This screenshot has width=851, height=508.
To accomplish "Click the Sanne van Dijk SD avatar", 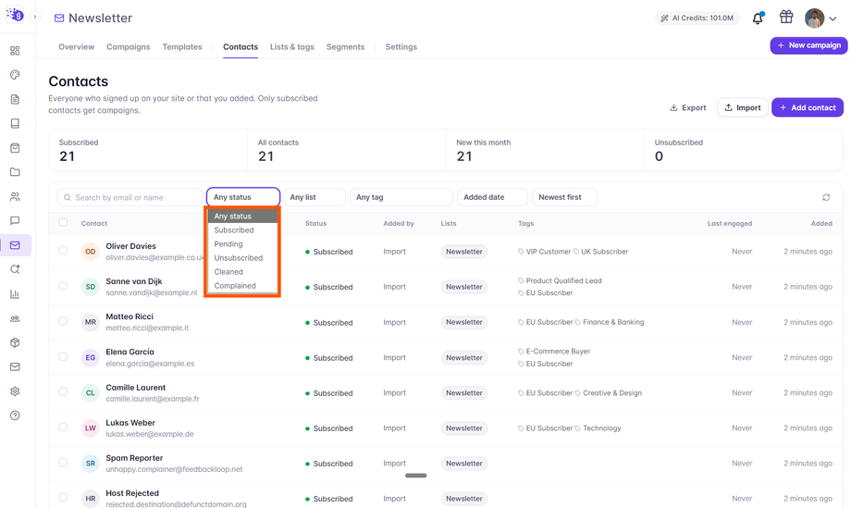I will tap(90, 287).
